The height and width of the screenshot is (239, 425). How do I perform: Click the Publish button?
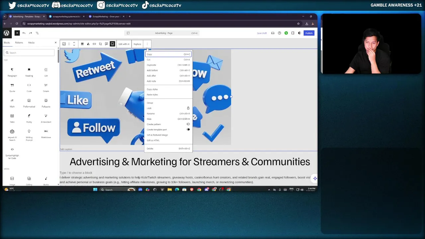tap(309, 33)
